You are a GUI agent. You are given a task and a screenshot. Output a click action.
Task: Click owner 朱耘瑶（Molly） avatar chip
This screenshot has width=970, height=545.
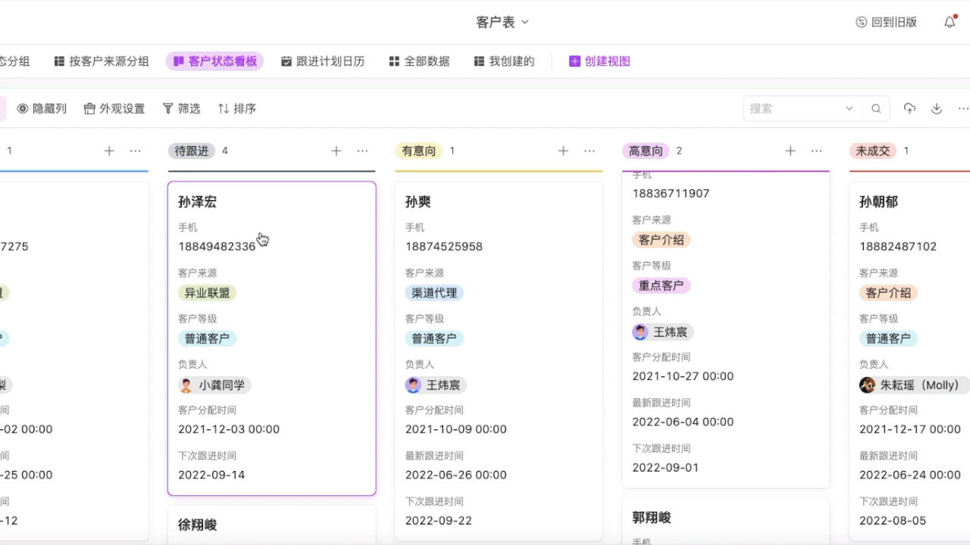(x=914, y=385)
